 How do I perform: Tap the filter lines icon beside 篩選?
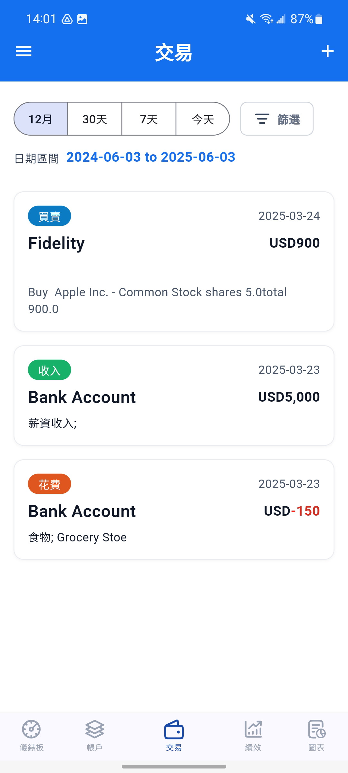(262, 119)
